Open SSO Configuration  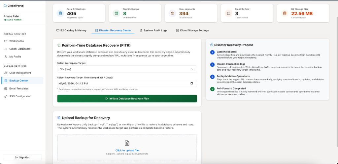pyautogui.click(x=22, y=97)
